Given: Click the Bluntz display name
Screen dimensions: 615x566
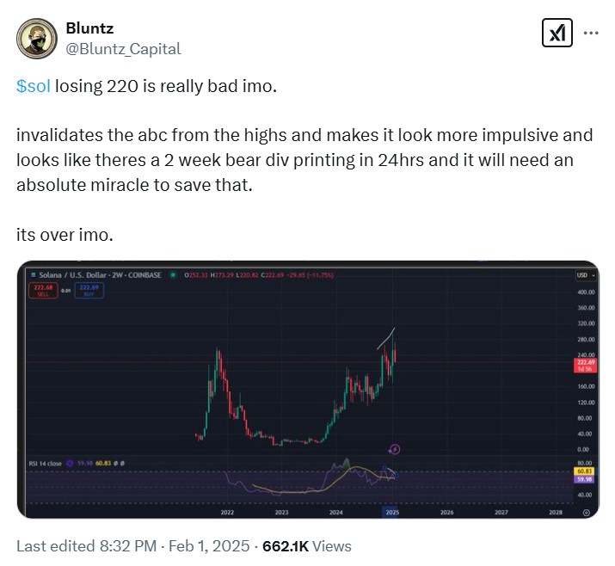Looking at the screenshot, I should tap(89, 28).
